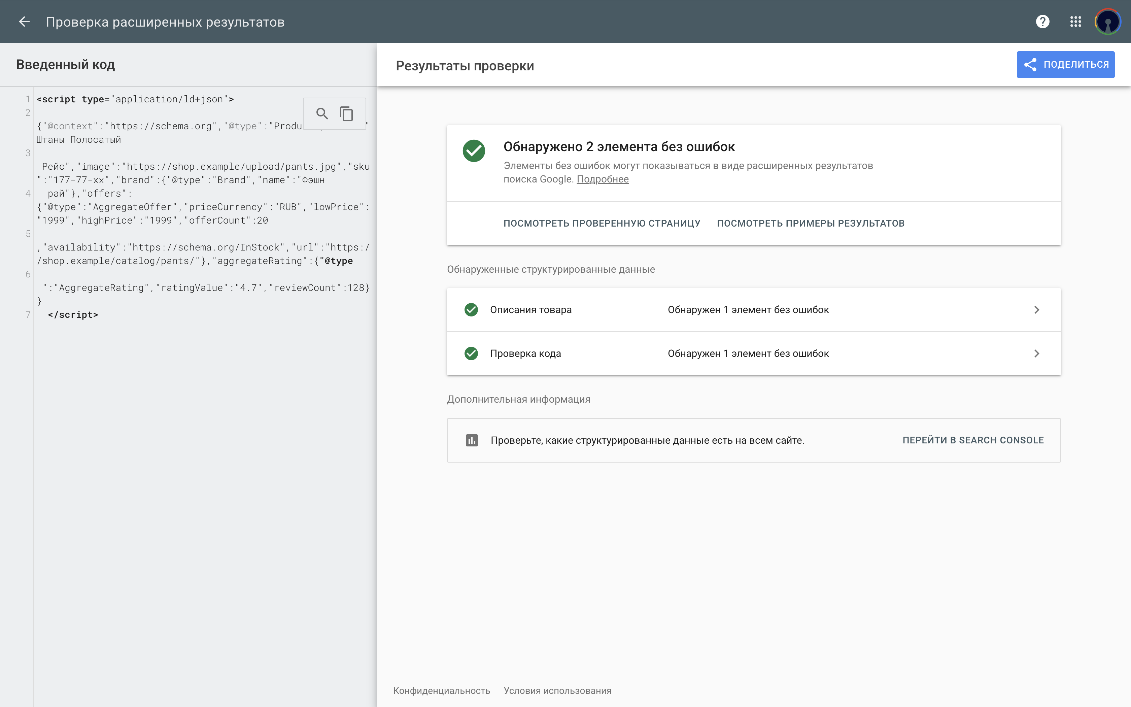Click the Обнаружено 2 элемента без ошибок heading
Viewport: 1131px width, 707px height.
point(619,147)
